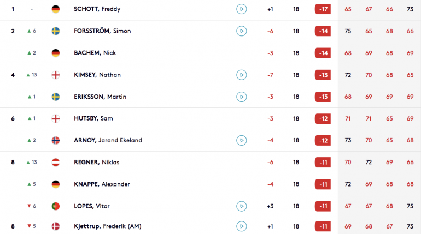Play video highlights for Simon Forsström

(241, 31)
